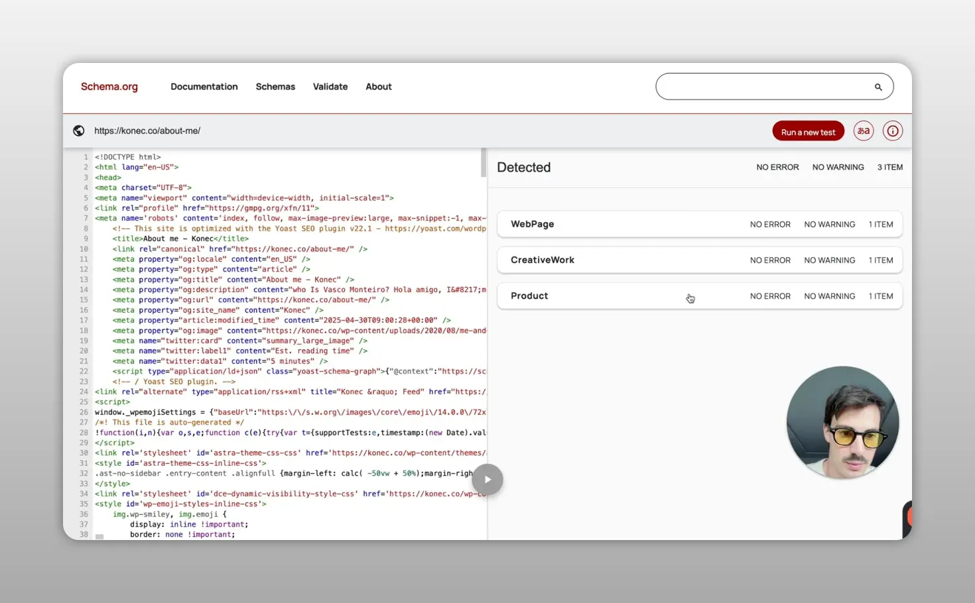Click the globe icon beside the URL
975x603 pixels.
pyautogui.click(x=79, y=131)
